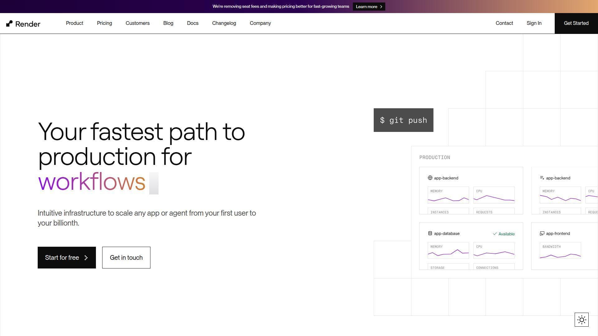Image resolution: width=598 pixels, height=336 pixels.
Task: Click the database icon beside app-database
Action: [x=430, y=233]
